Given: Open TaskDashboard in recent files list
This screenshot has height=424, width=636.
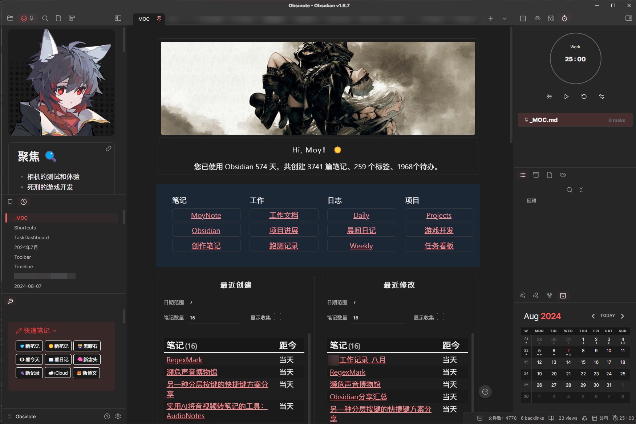Looking at the screenshot, I should point(32,237).
